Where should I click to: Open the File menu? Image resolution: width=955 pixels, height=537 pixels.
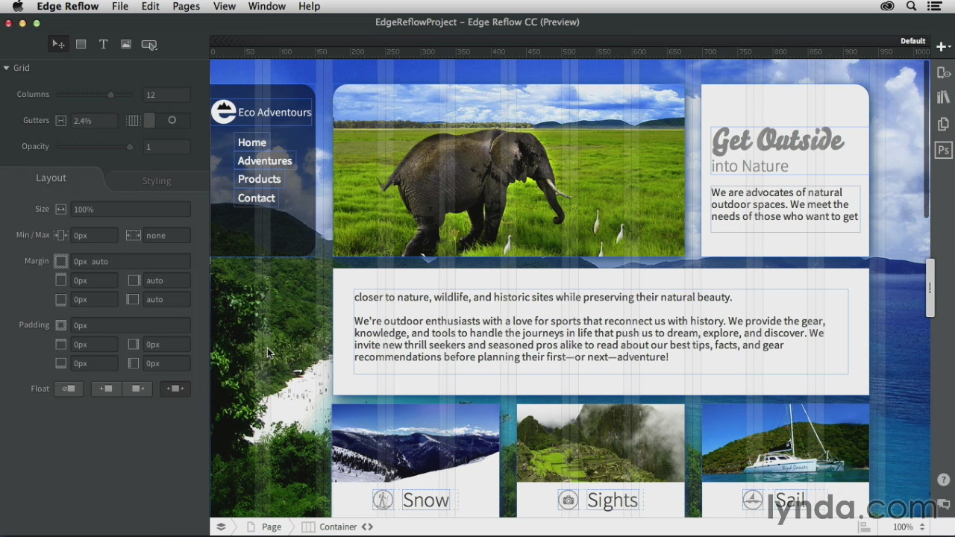click(x=119, y=6)
